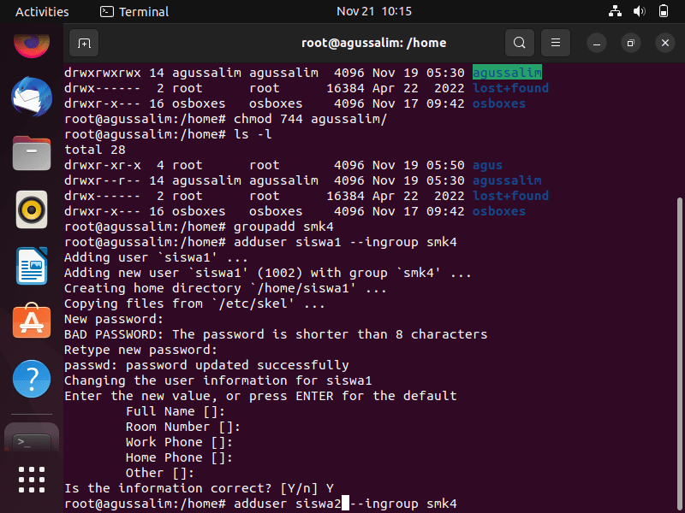Open LibreOffice Writer from the dock
Image resolution: width=685 pixels, height=513 pixels.
click(32, 266)
